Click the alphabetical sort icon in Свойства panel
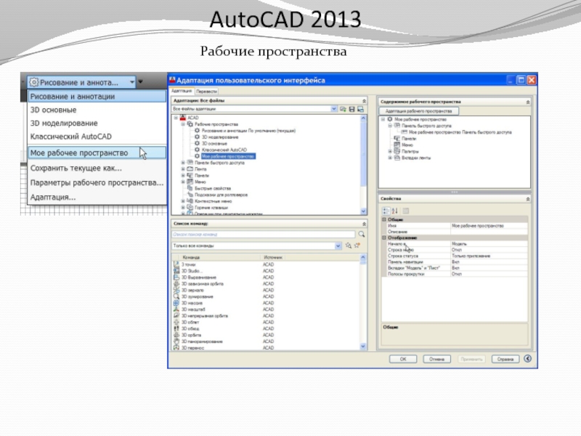 click(394, 210)
